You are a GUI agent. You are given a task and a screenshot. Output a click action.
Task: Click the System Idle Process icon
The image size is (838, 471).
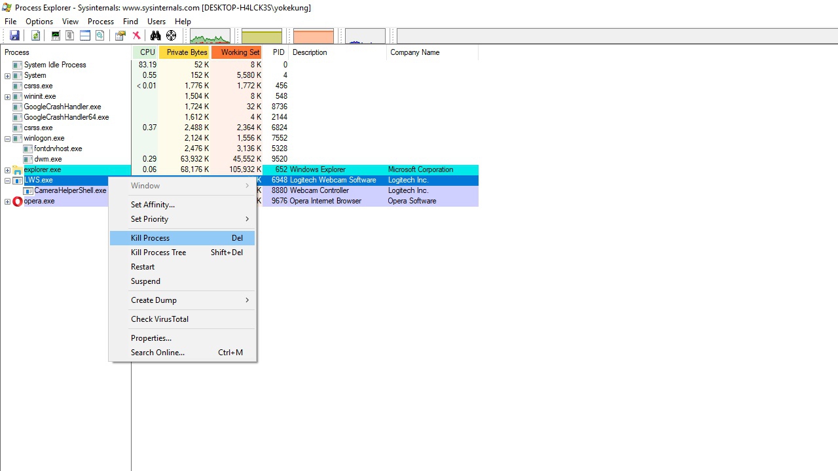(18, 65)
